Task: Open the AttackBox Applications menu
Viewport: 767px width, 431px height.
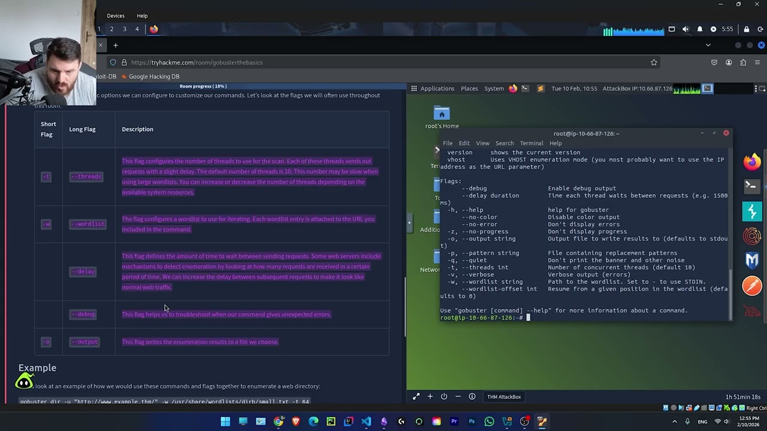Action: pyautogui.click(x=437, y=89)
